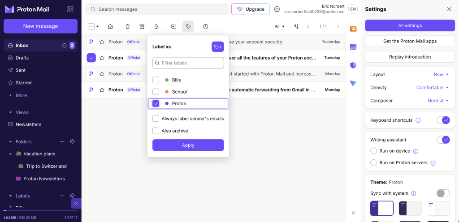Select Run on device radio button

coord(373,151)
